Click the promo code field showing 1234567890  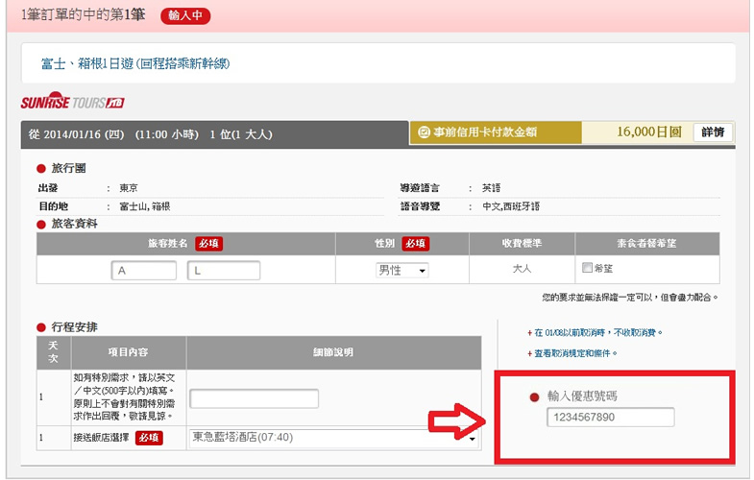point(610,417)
